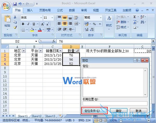Increase decimal places
The height and width of the screenshot is (123, 156).
point(86,30)
